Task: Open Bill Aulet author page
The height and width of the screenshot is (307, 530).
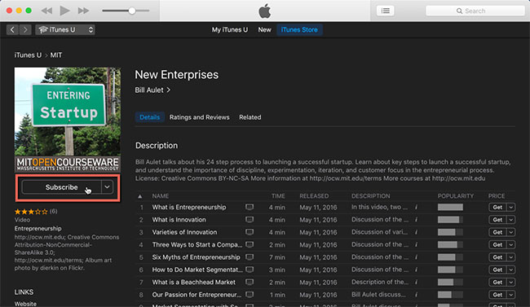Action: point(152,90)
